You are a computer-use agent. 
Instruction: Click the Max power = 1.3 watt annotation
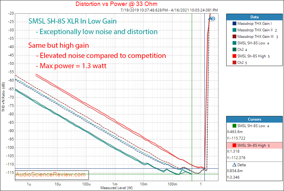(x=71, y=66)
